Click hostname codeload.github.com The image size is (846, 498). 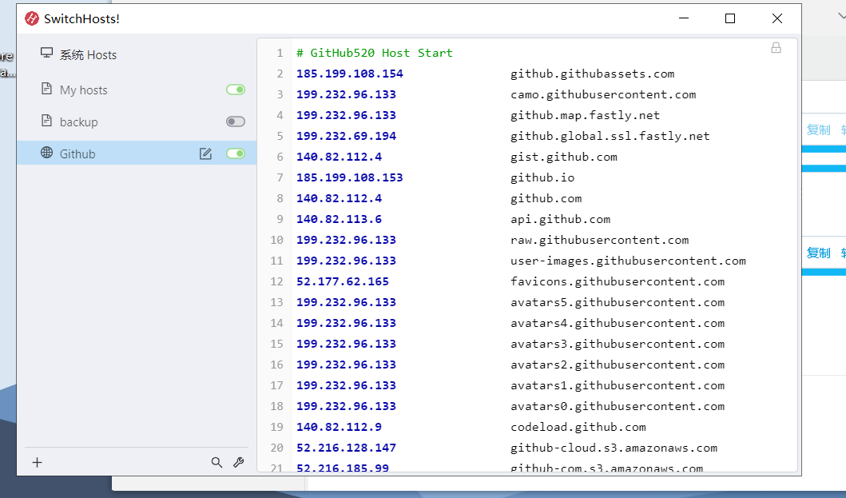[x=578, y=427]
